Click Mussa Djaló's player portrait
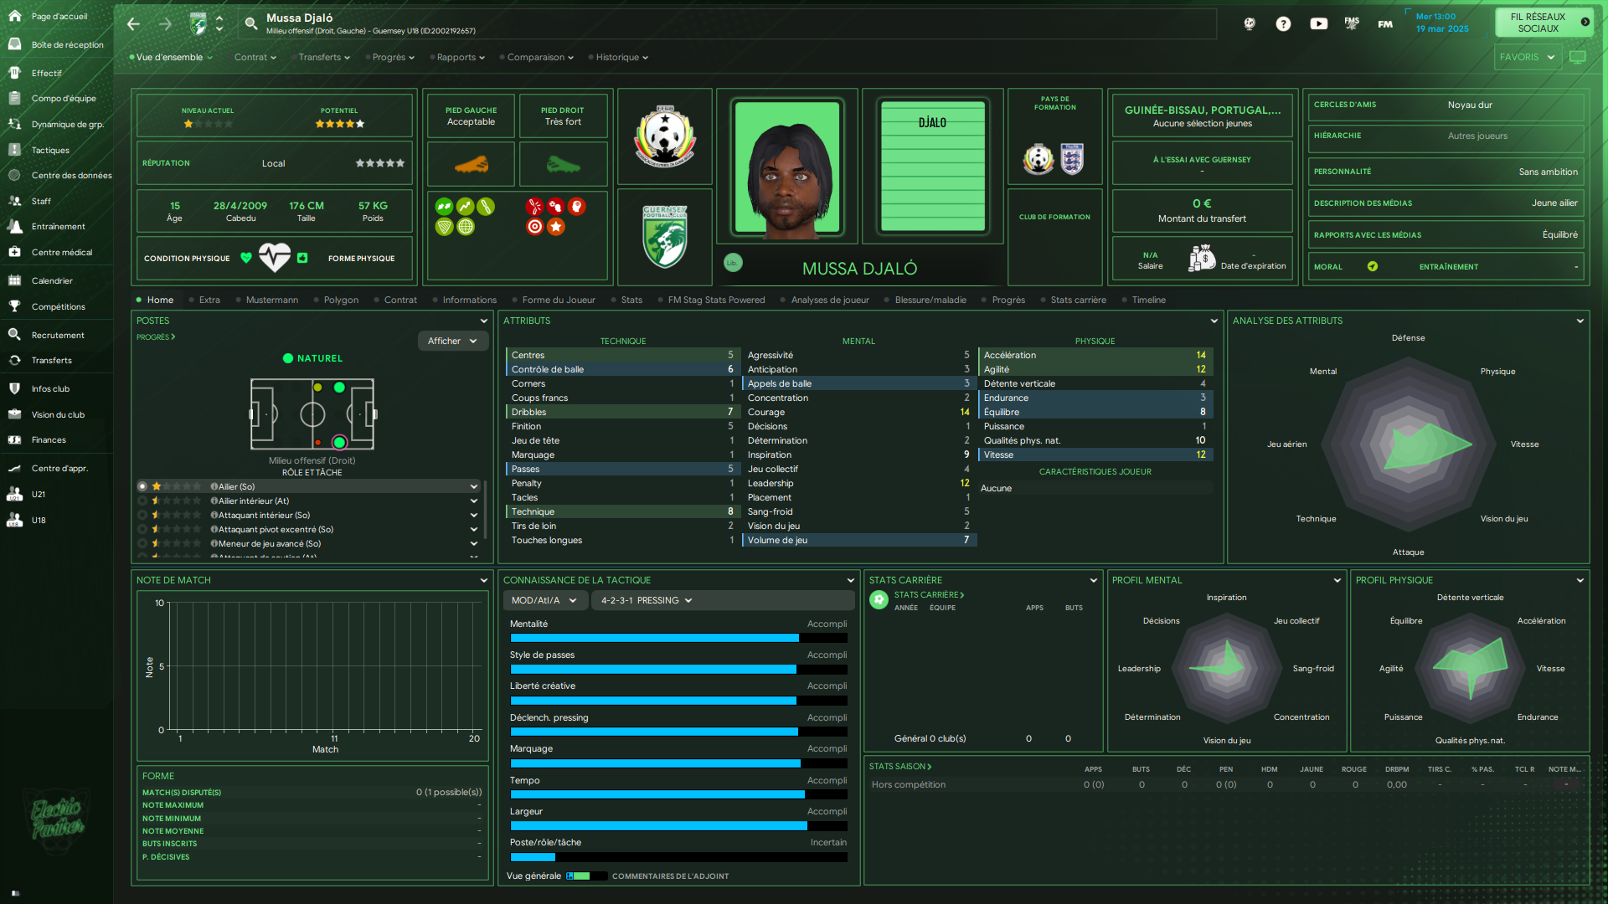Image resolution: width=1608 pixels, height=904 pixels. pyautogui.click(x=786, y=167)
